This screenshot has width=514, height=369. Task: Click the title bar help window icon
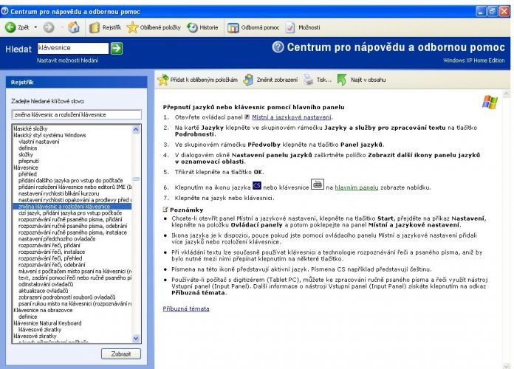click(4, 11)
